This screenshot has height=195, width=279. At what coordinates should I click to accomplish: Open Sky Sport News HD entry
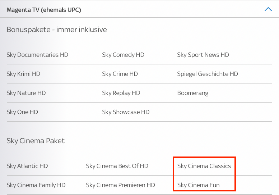click(x=203, y=55)
